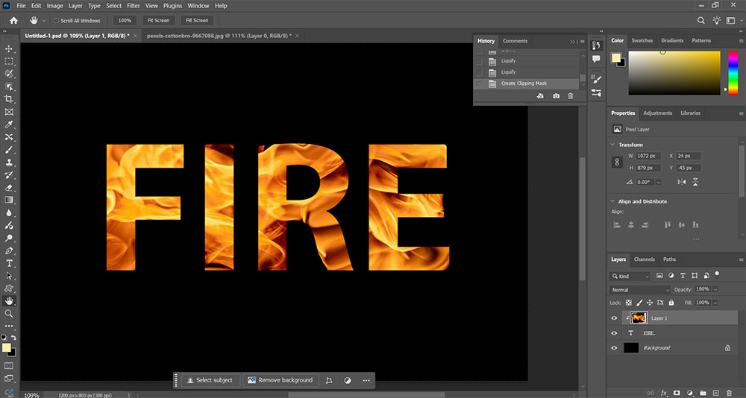
Task: Click the 100% zoom button
Action: tap(125, 20)
